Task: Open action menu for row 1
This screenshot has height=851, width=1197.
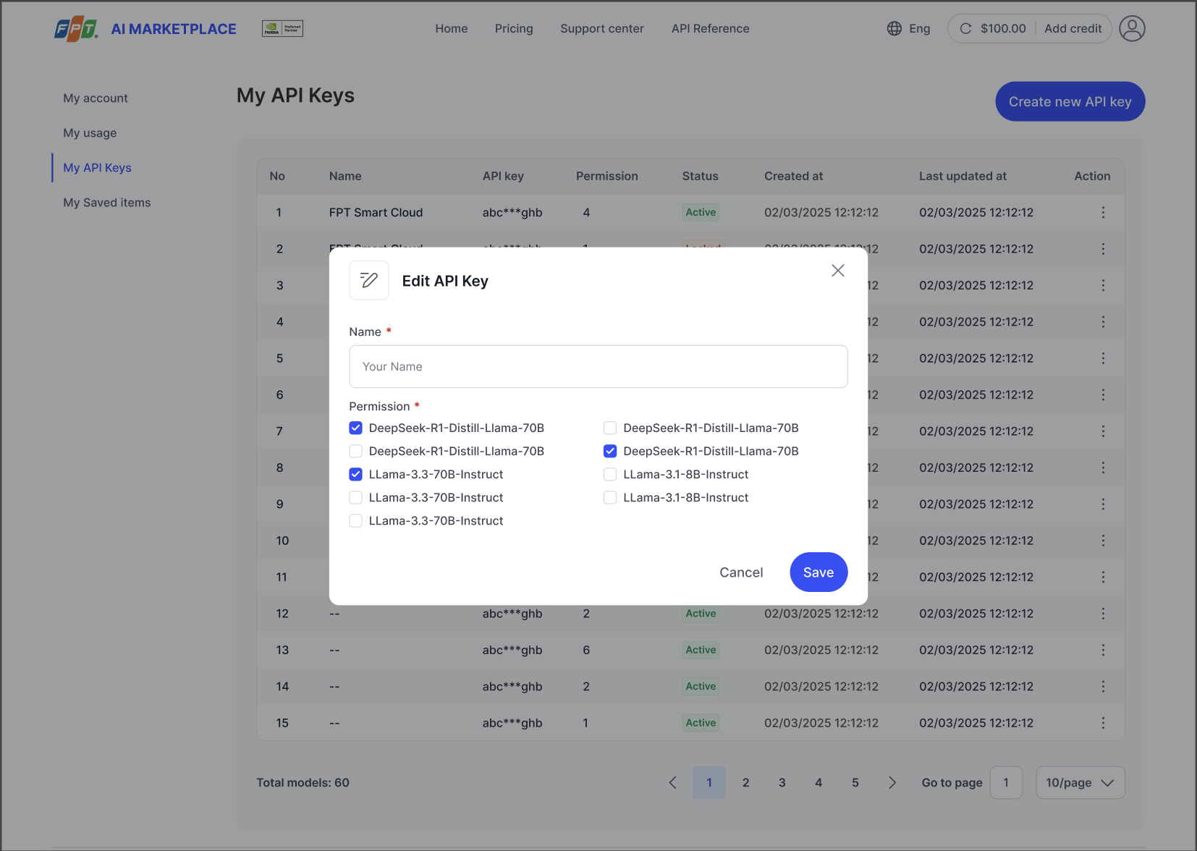Action: 1103,213
